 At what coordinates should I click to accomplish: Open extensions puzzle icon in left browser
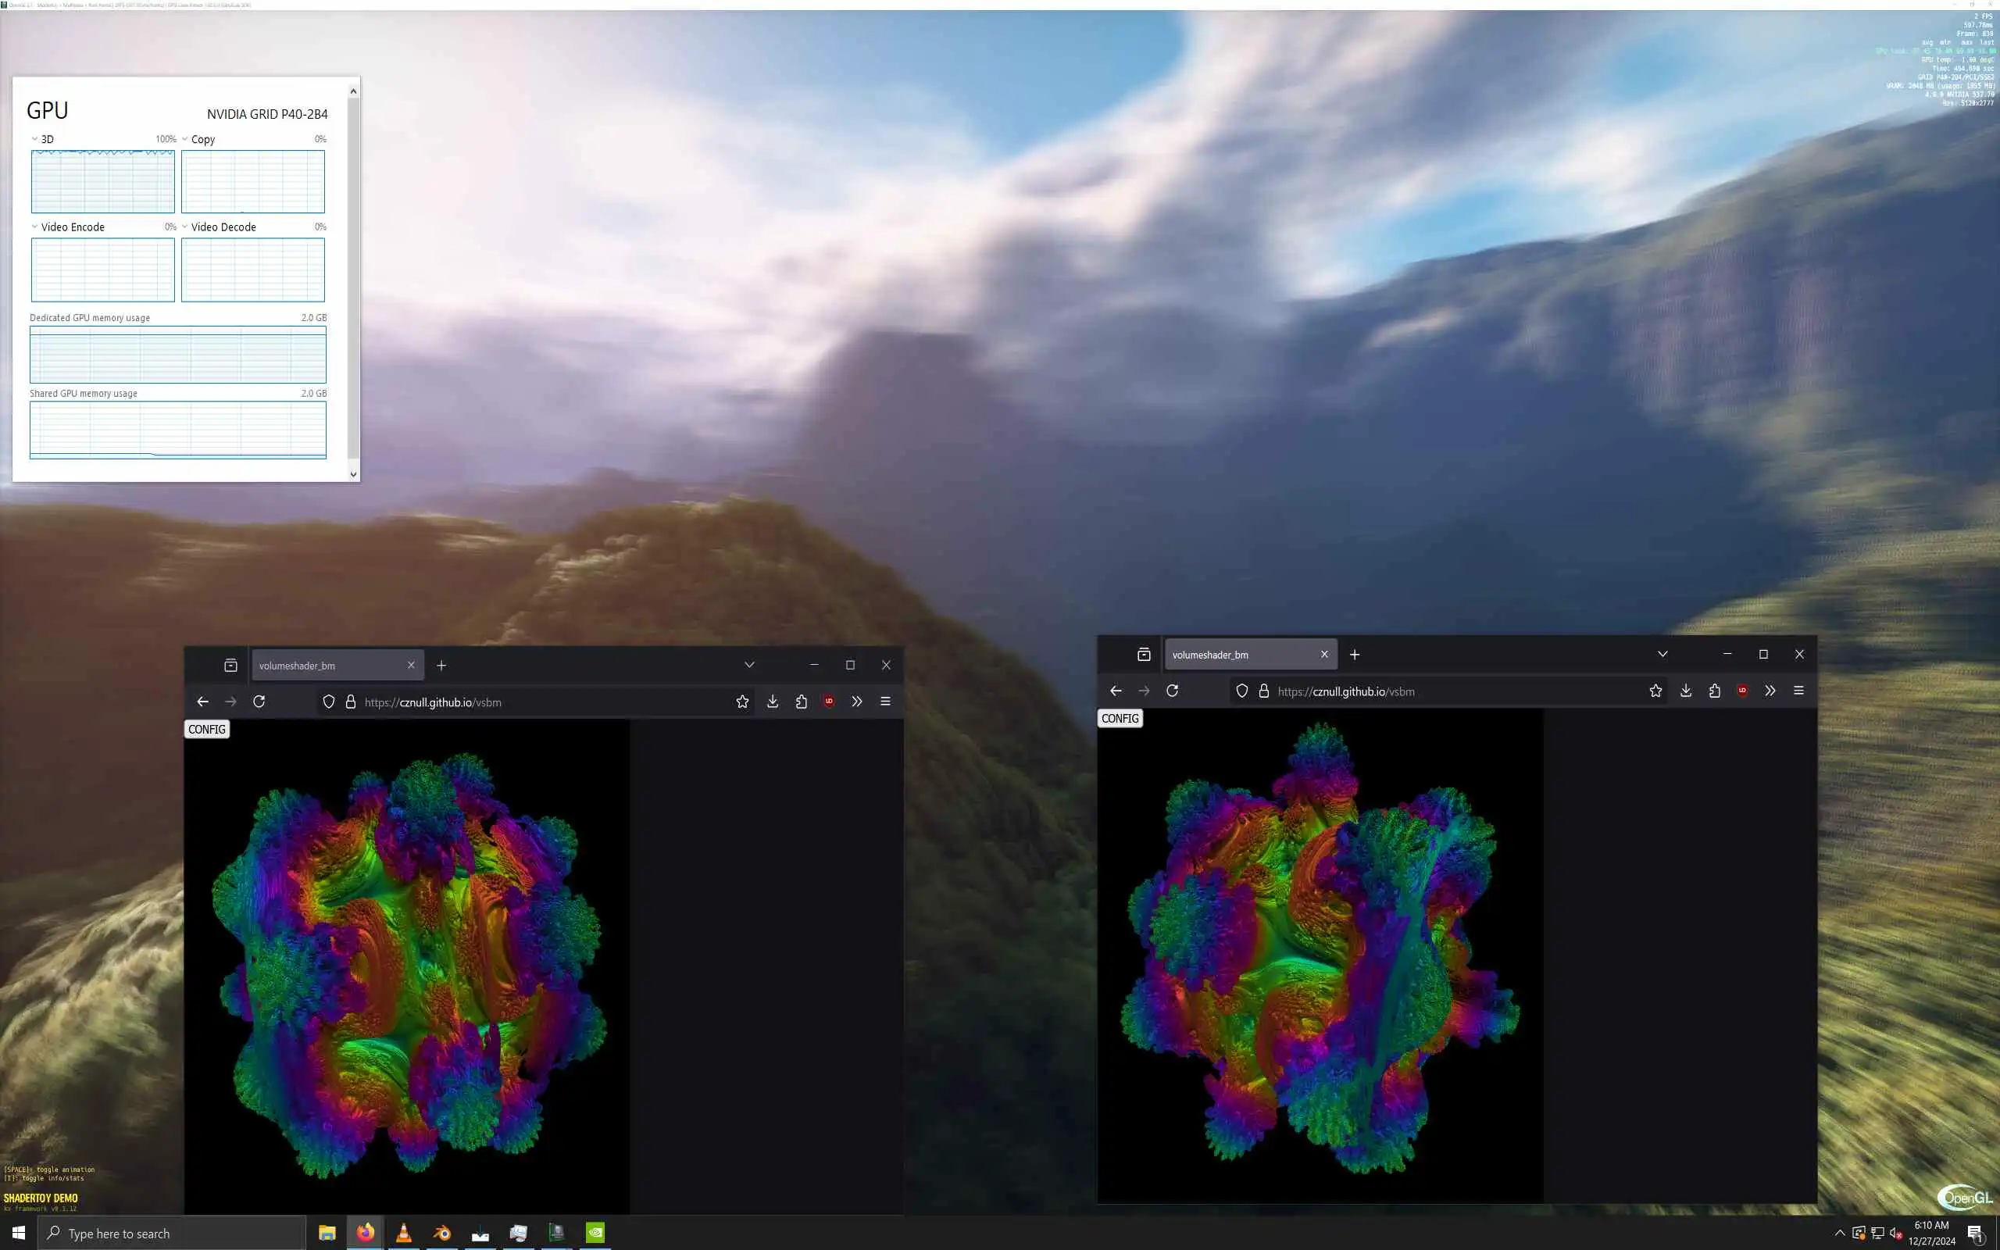(x=801, y=702)
